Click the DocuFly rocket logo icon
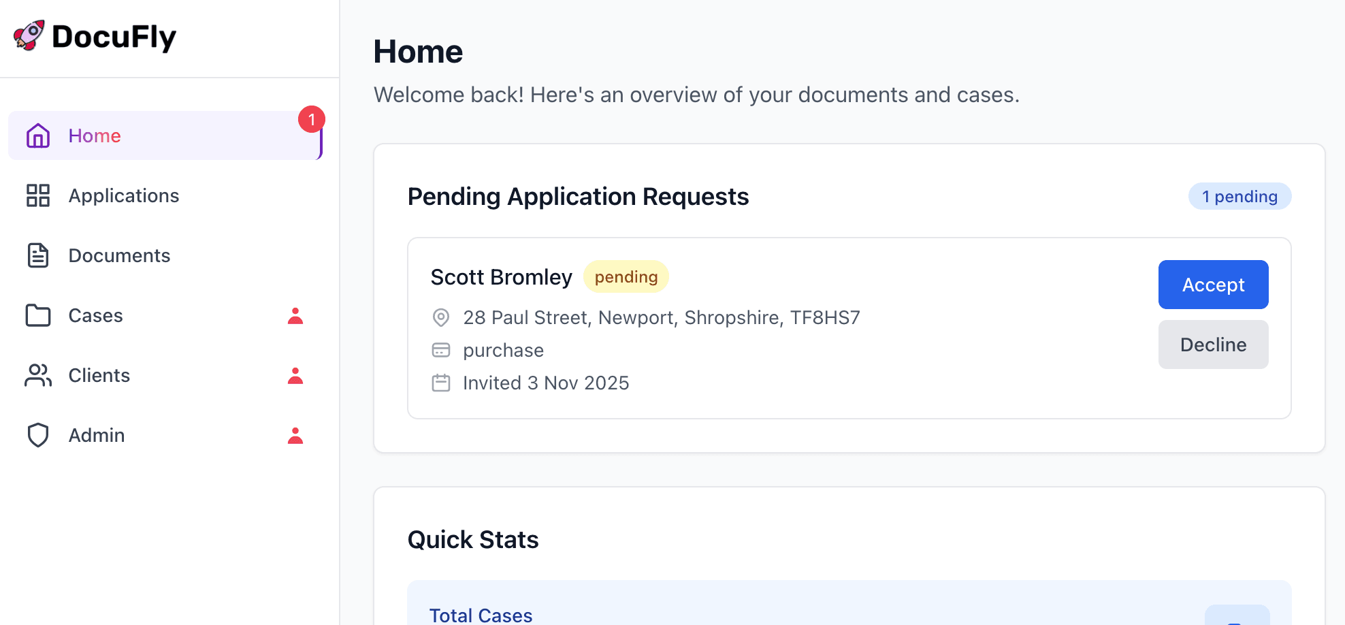 pos(29,35)
